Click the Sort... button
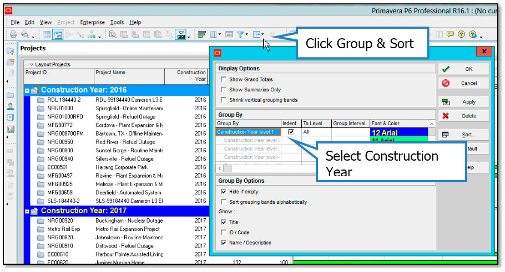Image resolution: width=505 pixels, height=272 pixels. pos(463,135)
